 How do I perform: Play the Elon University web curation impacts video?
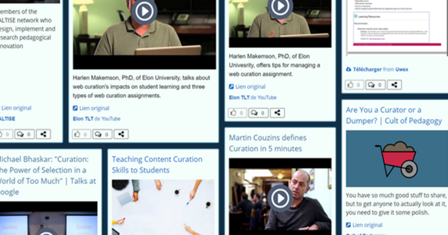point(144,11)
